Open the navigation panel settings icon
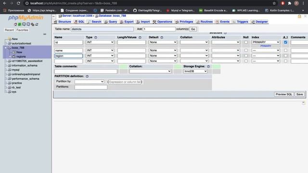This screenshot has height=173, width=308. [32, 25]
